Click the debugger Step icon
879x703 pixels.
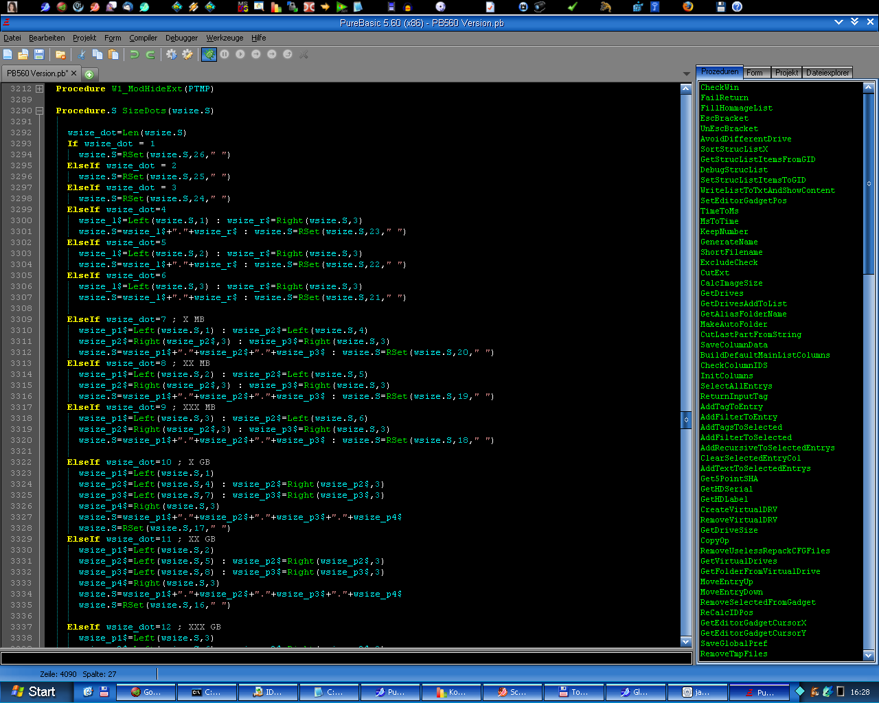click(x=256, y=54)
